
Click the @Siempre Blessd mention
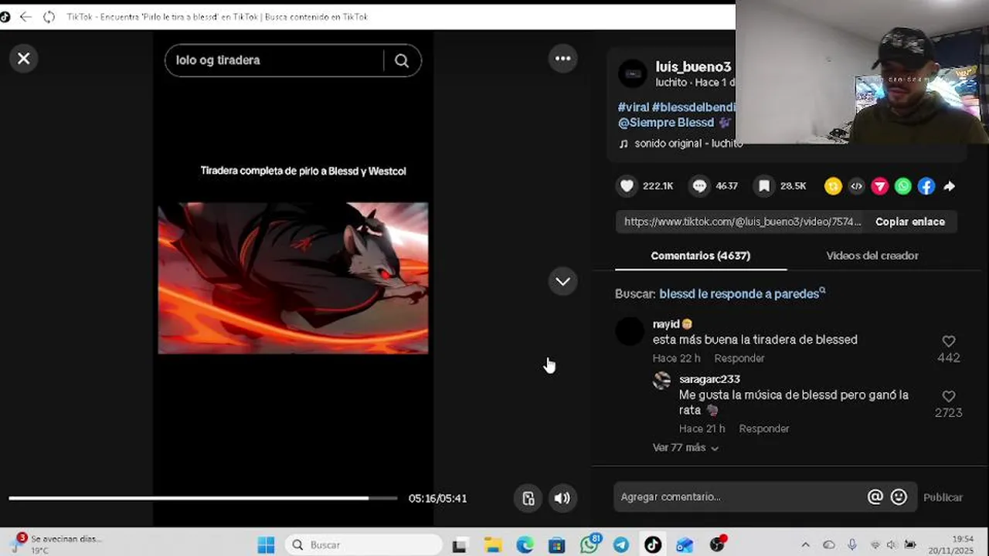click(x=667, y=123)
